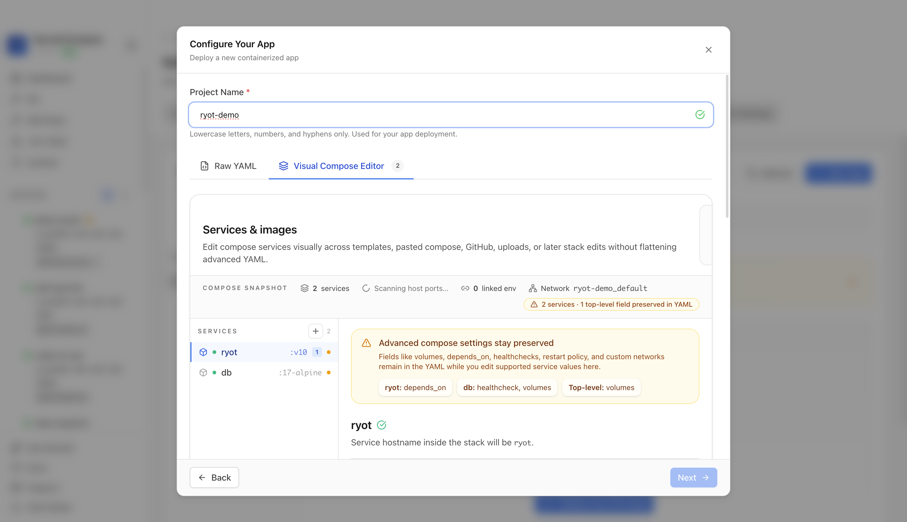
Task: Select the db service in the list
Action: [x=264, y=373]
